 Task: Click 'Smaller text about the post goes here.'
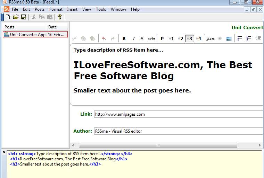132,90
